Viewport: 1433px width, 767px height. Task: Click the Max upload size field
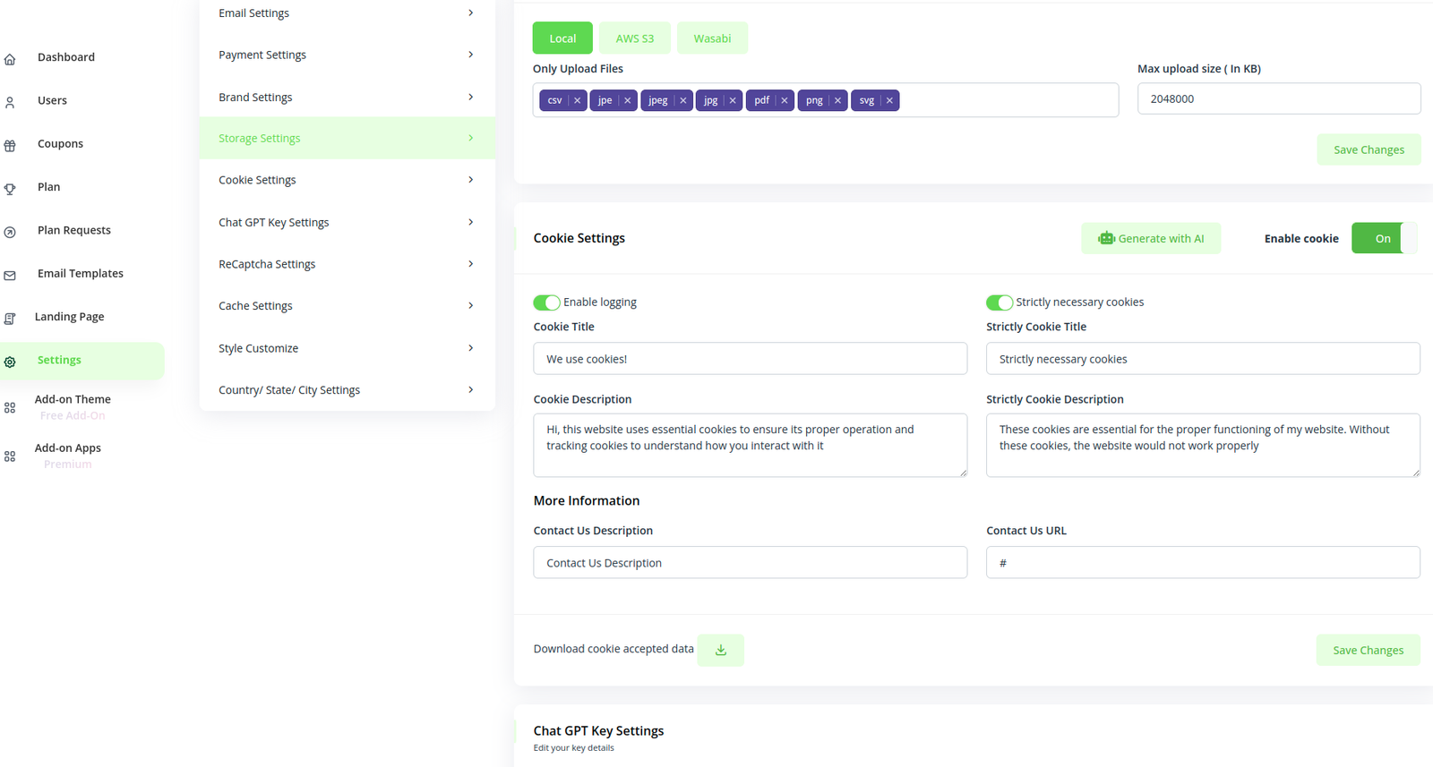click(1278, 99)
